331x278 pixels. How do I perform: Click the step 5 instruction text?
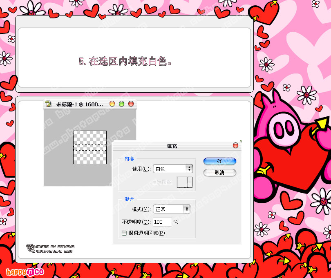[125, 62]
